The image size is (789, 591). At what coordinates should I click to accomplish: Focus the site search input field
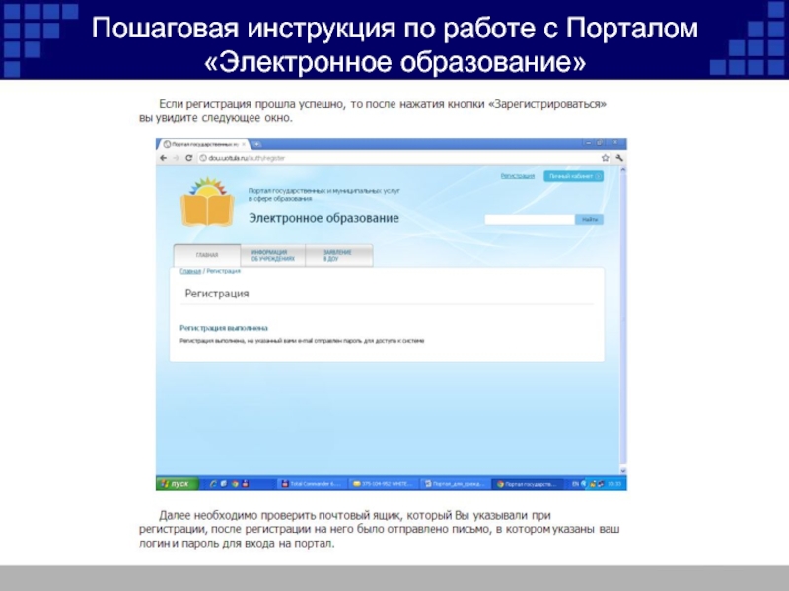(x=530, y=219)
